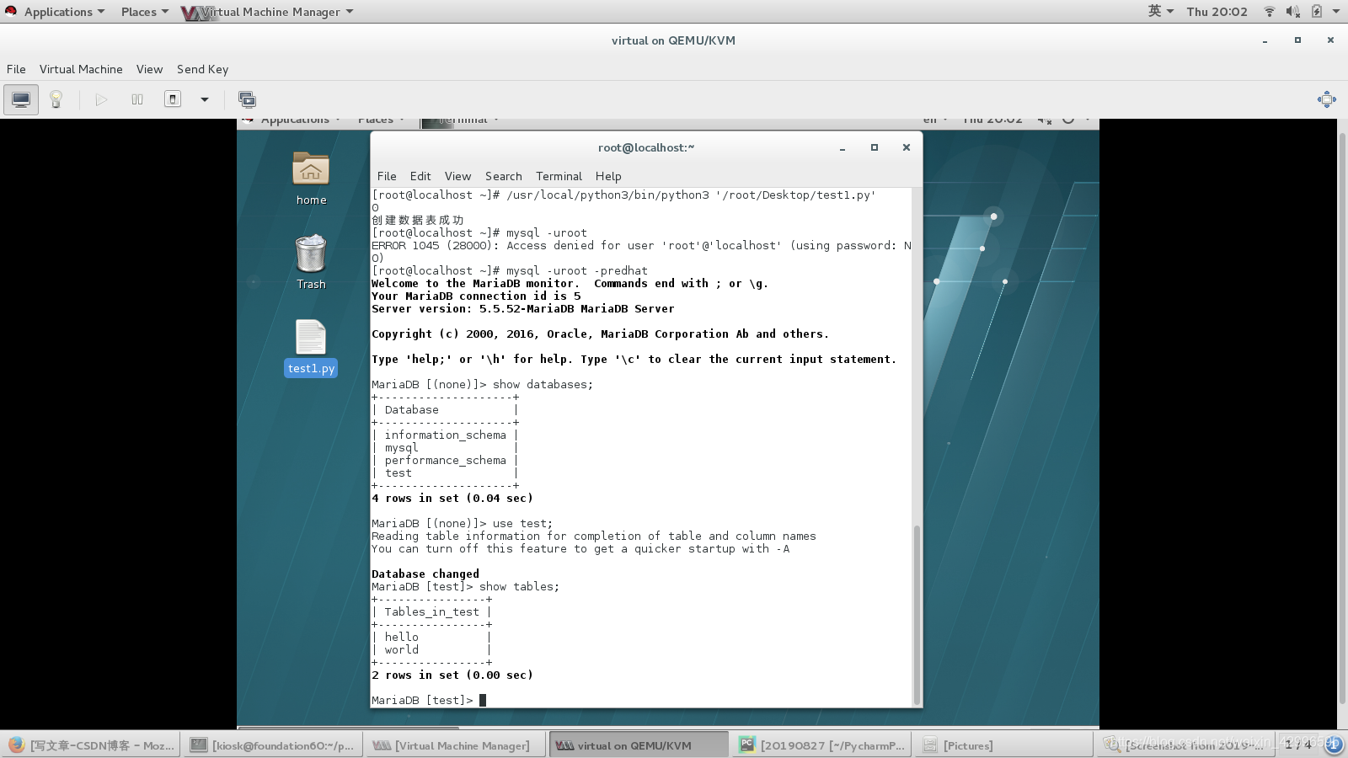Image resolution: width=1348 pixels, height=758 pixels.
Task: Pause the virtual machine
Action: (x=137, y=99)
